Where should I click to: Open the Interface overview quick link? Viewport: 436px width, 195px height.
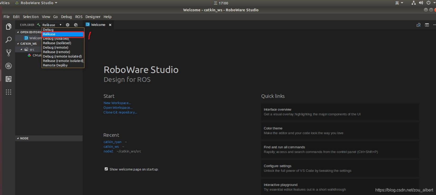(340, 112)
